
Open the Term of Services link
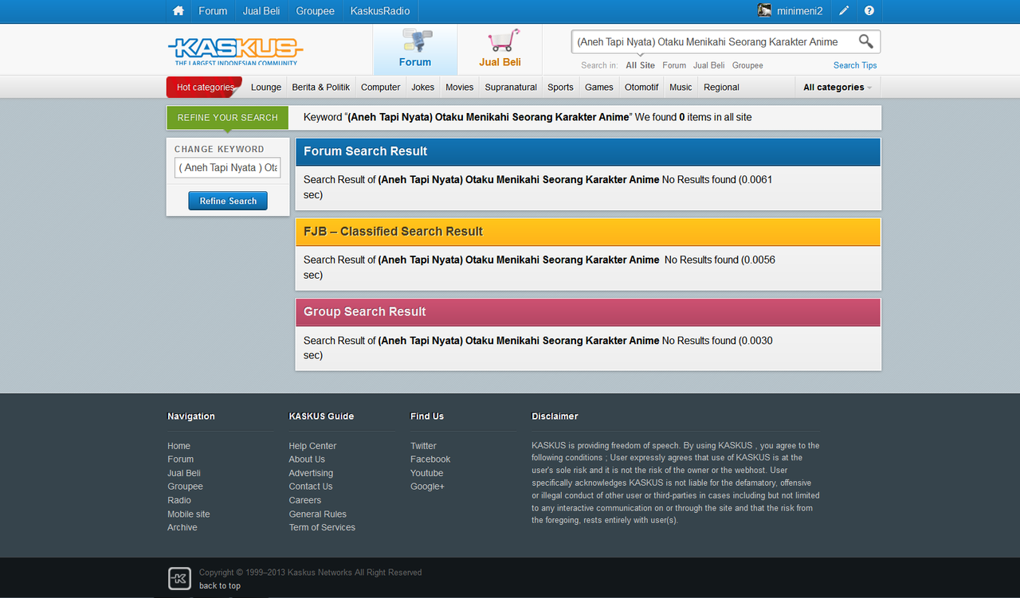pyautogui.click(x=322, y=527)
